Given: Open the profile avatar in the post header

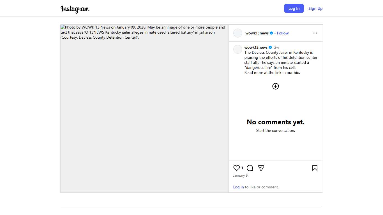Looking at the screenshot, I should [x=238, y=33].
